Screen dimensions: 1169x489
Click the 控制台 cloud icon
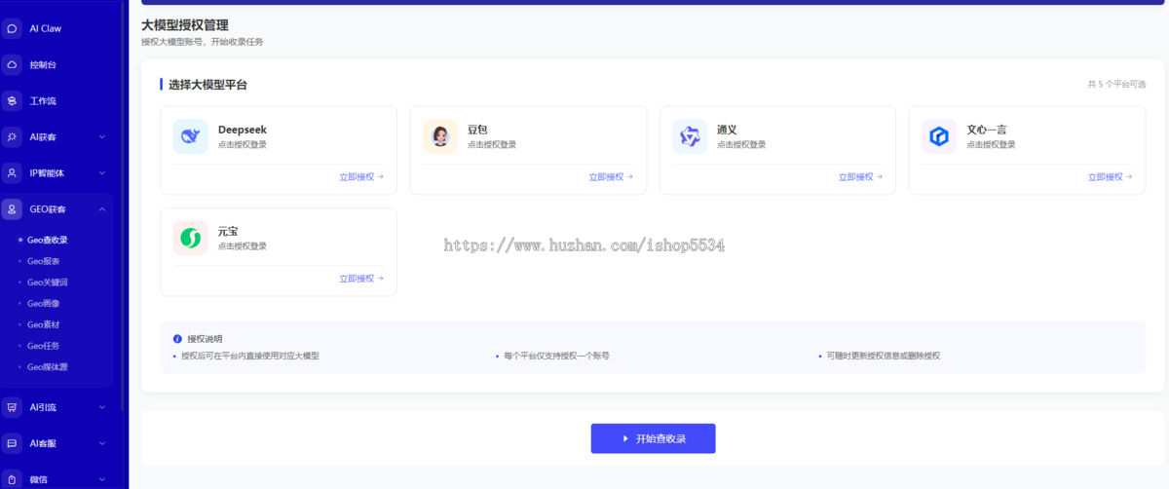(x=12, y=64)
